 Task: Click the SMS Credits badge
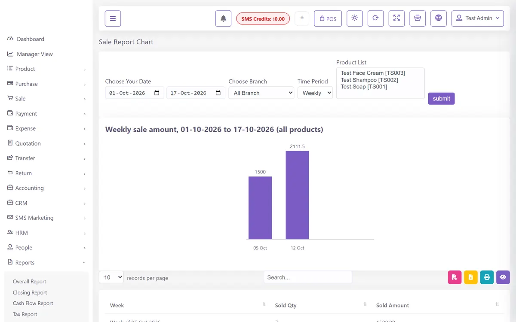[x=263, y=19]
